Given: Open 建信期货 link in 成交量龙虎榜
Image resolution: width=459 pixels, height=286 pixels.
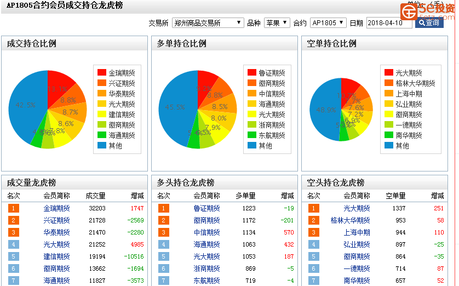Looking at the screenshot, I should 56,256.
